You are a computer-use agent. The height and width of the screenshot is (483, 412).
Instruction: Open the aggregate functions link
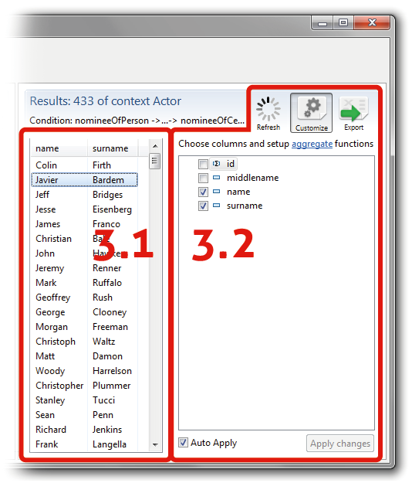point(312,144)
